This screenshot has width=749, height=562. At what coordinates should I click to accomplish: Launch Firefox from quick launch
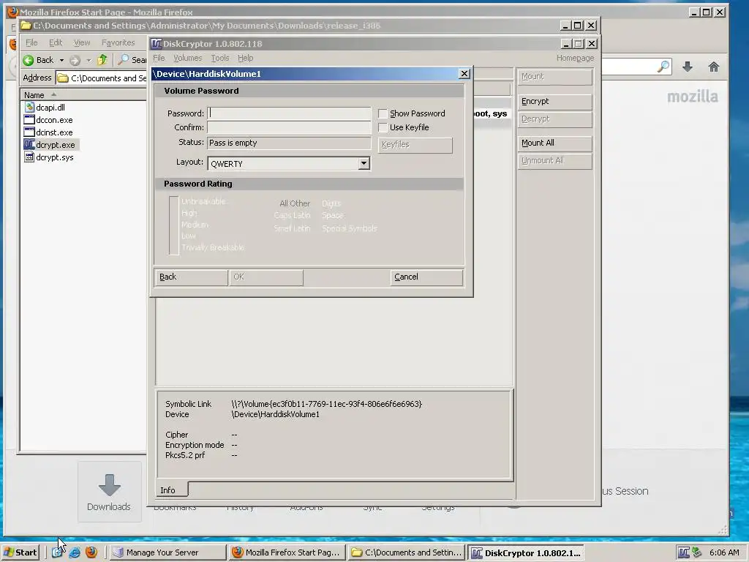point(91,552)
